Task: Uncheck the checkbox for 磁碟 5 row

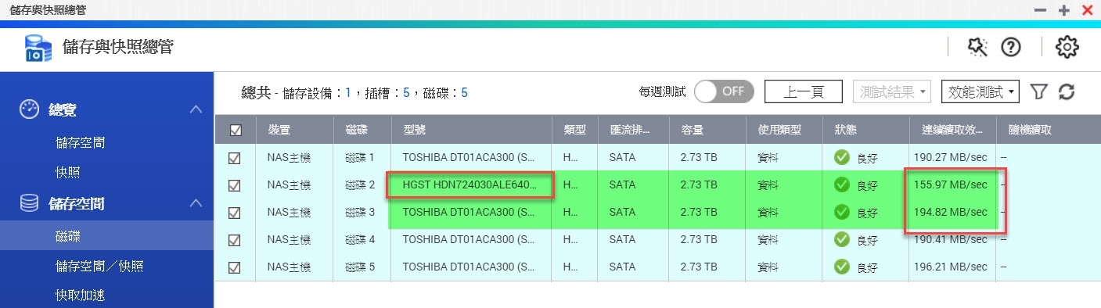Action: tap(234, 267)
